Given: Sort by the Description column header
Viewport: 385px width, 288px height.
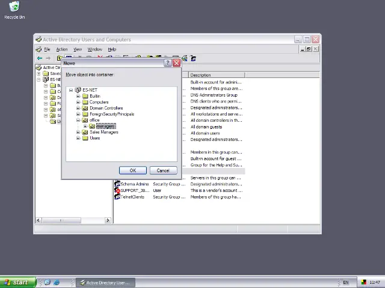Looking at the screenshot, I should [x=217, y=75].
